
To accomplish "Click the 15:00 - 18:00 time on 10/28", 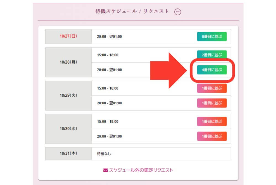I will point(107,55).
